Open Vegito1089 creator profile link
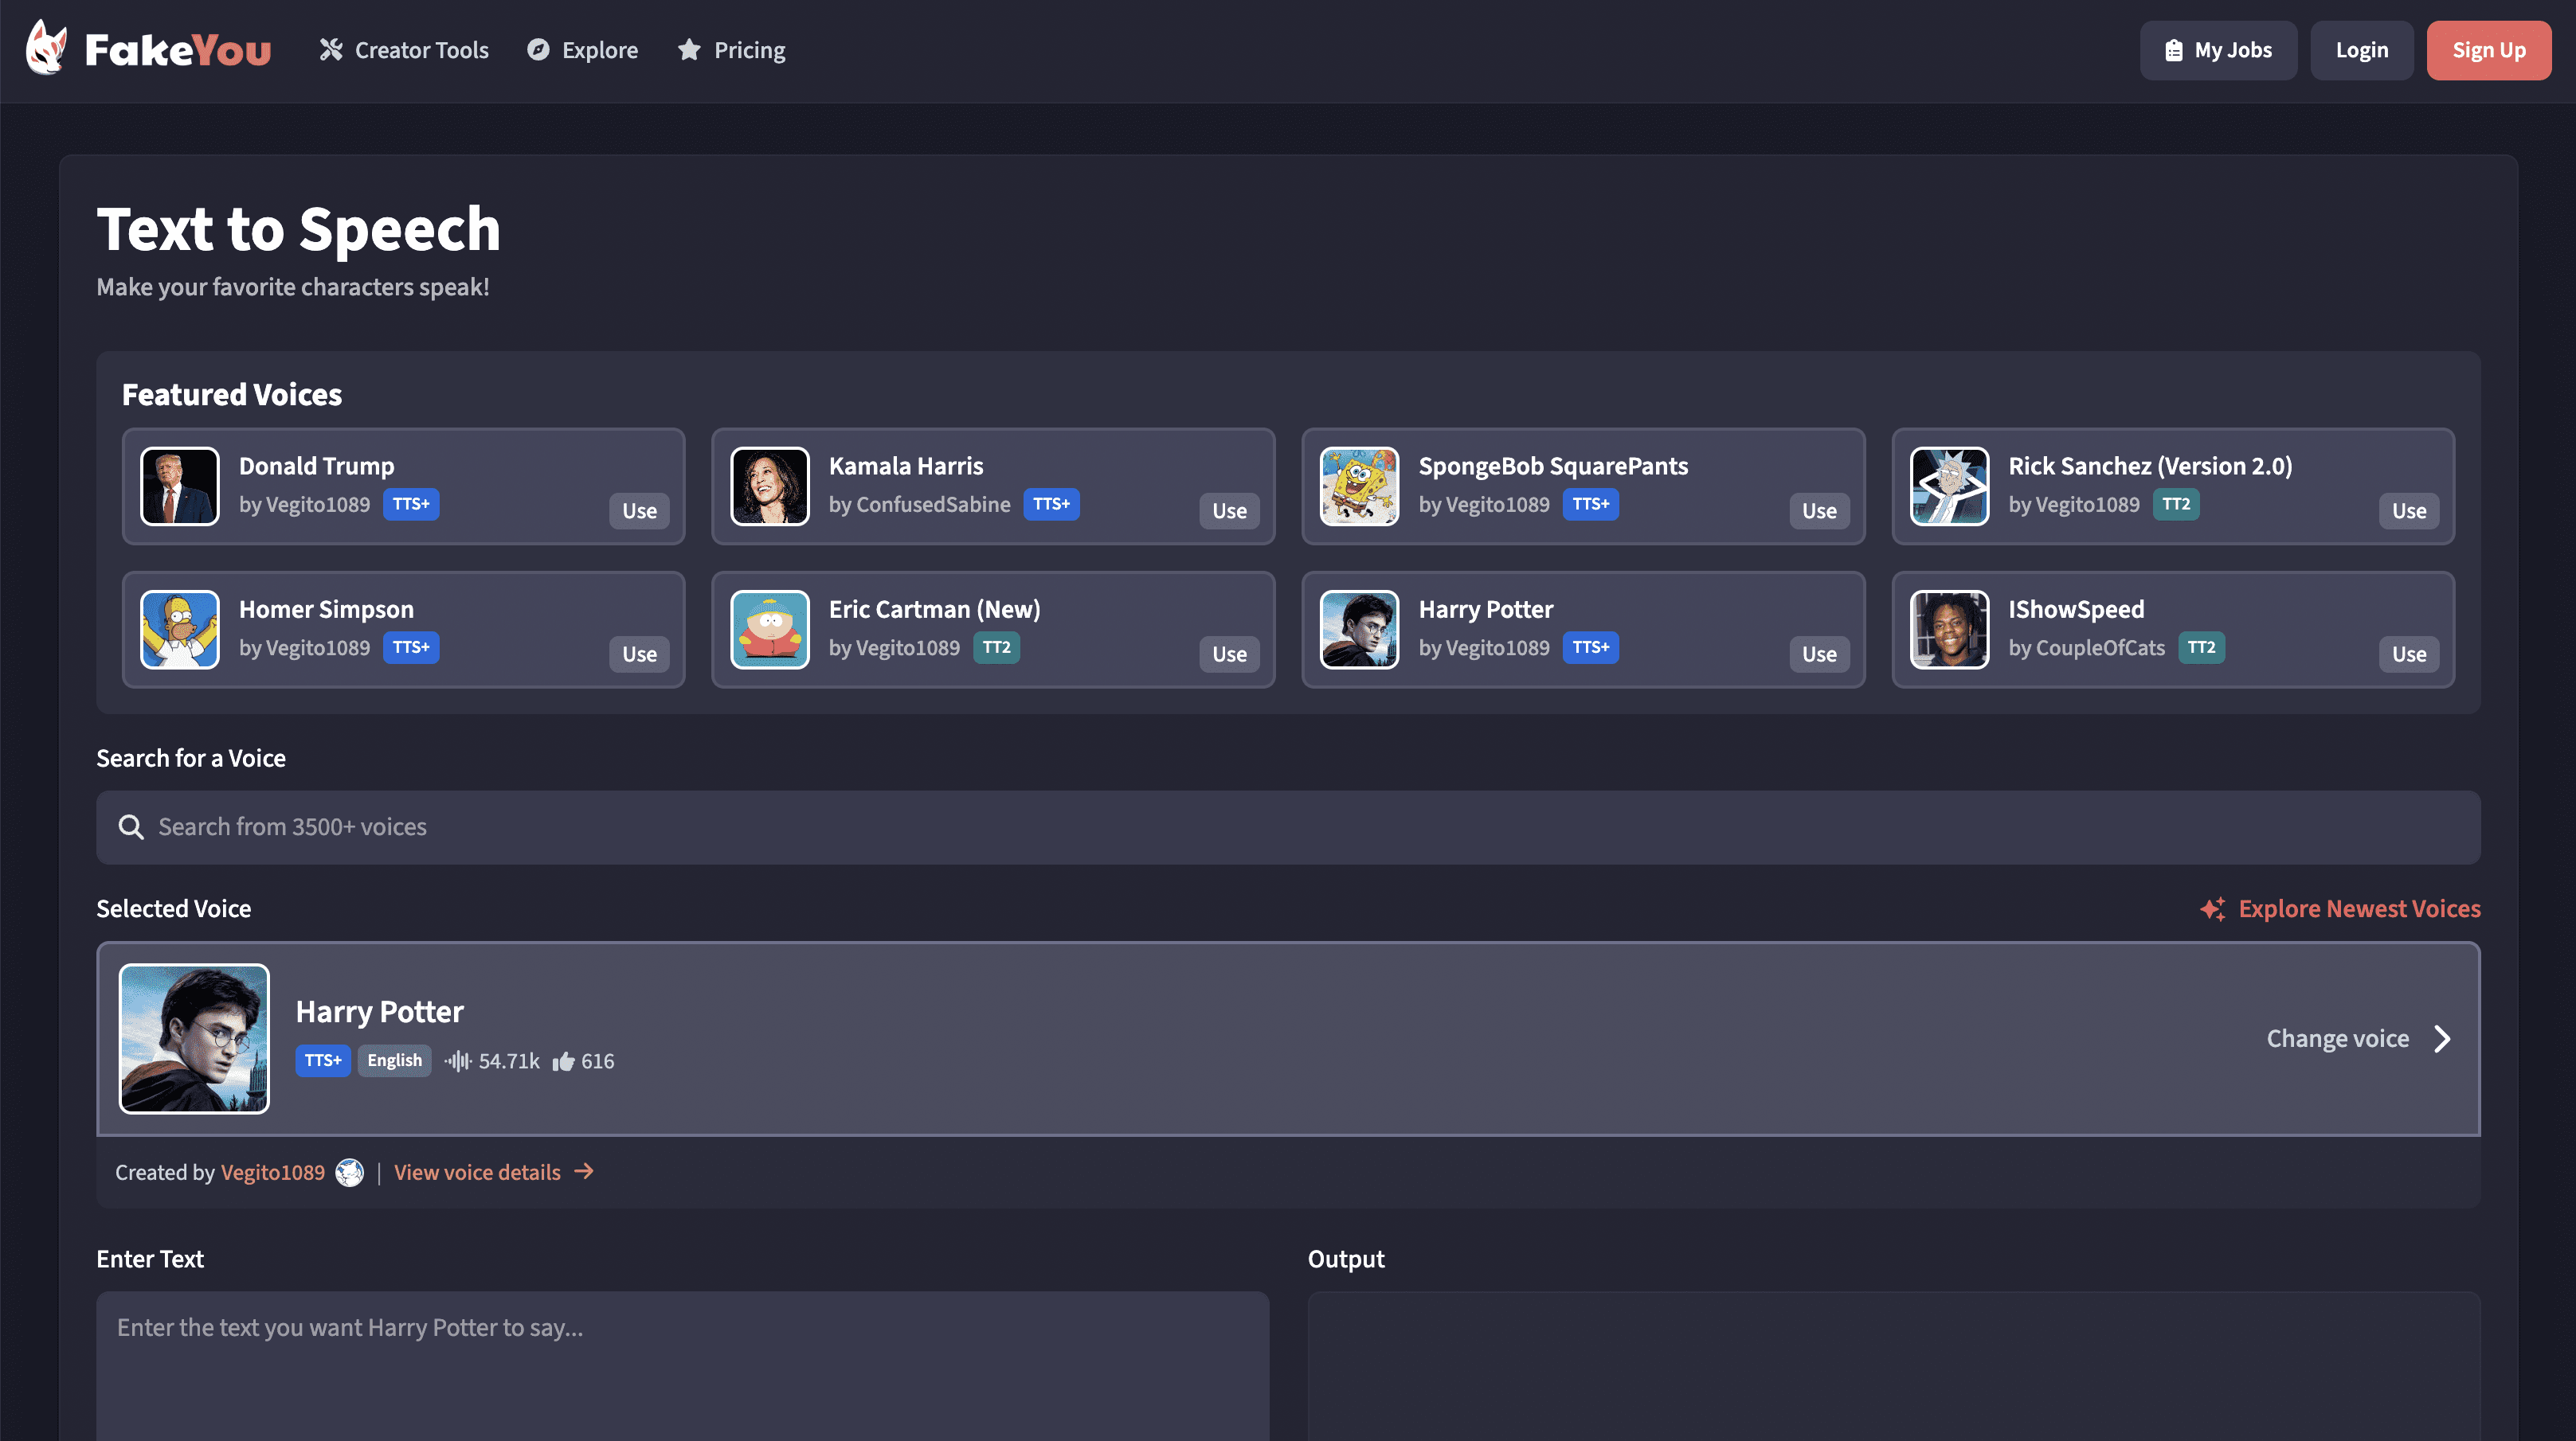The width and height of the screenshot is (2576, 1441). [272, 1173]
